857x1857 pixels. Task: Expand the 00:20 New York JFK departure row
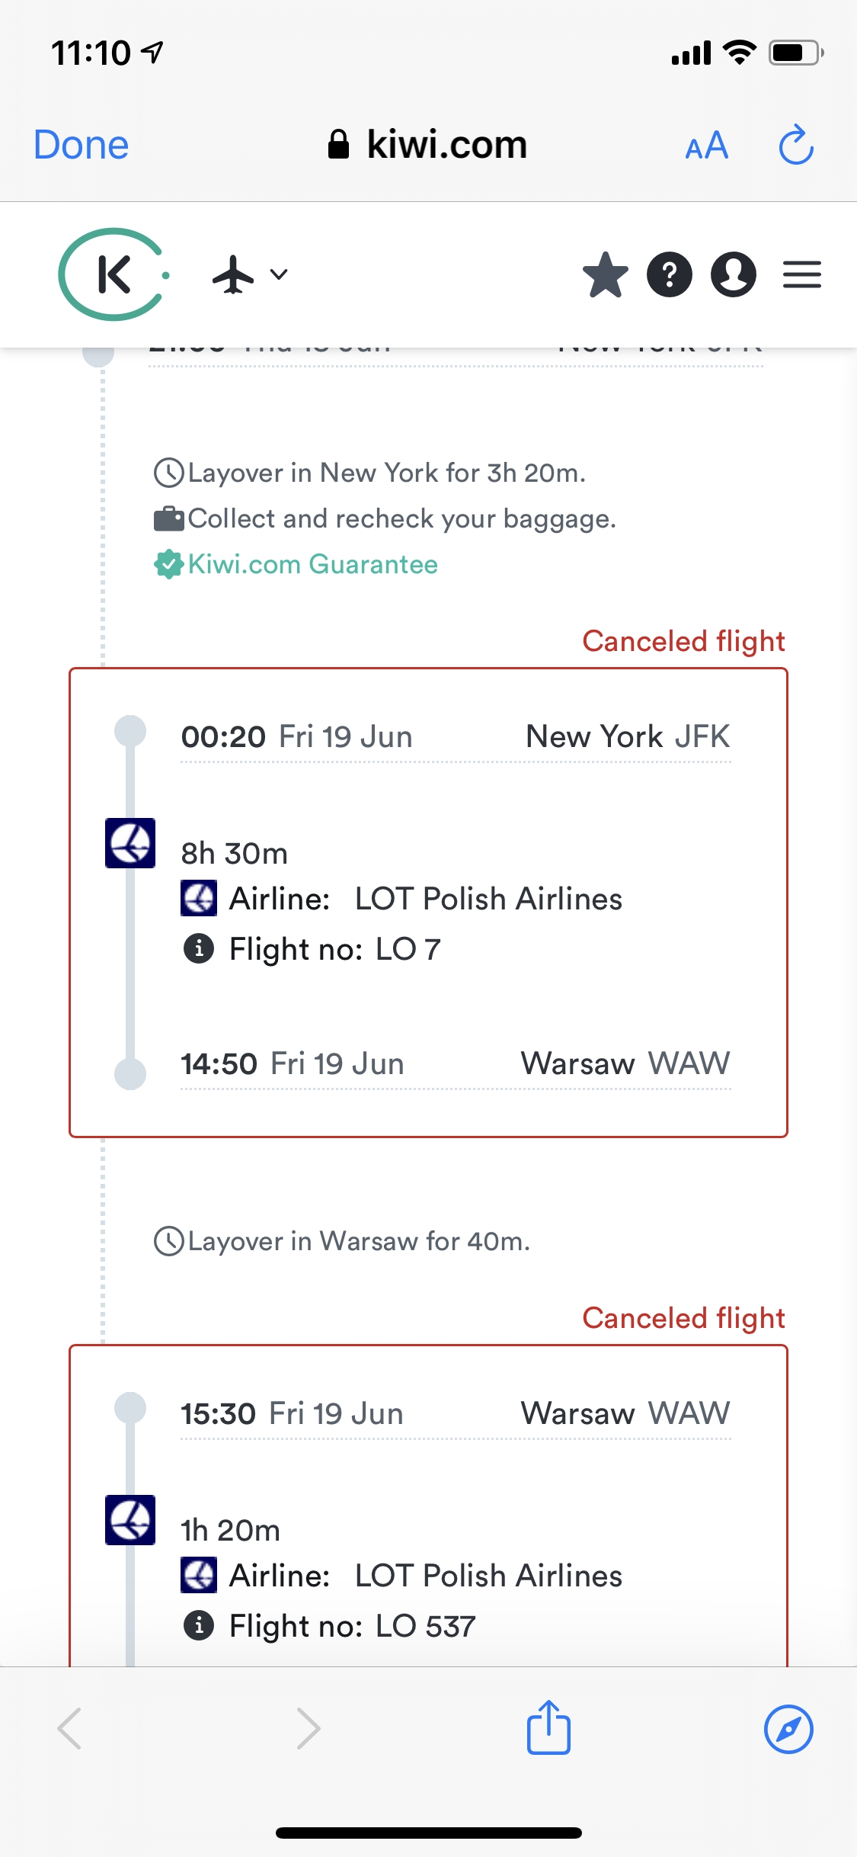(x=455, y=737)
